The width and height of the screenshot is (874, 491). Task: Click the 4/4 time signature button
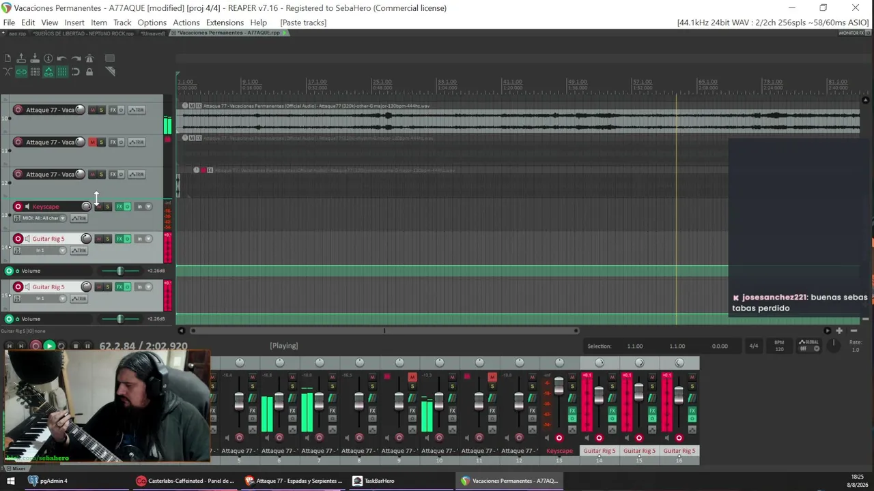754,346
